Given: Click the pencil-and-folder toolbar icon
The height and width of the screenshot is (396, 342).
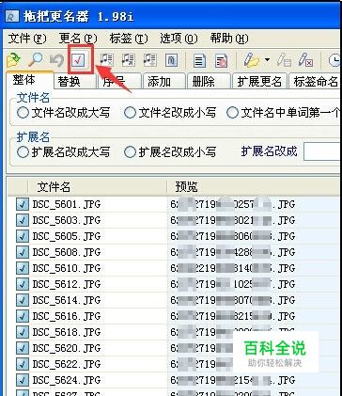Looking at the screenshot, I should pos(252,60).
